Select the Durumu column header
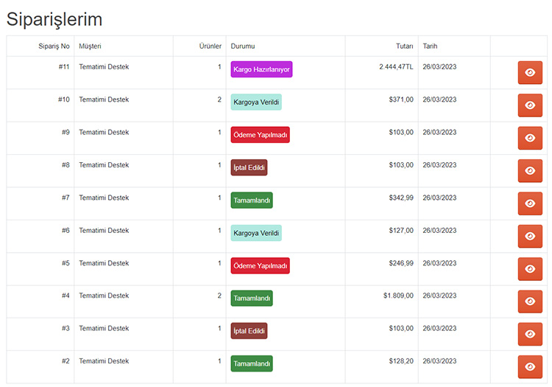Viewport: 552px width, 387px height. click(243, 46)
